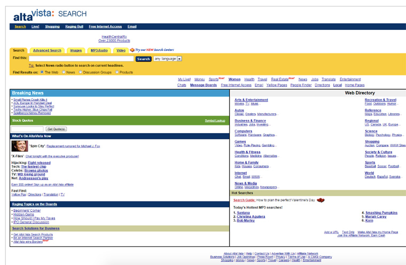Open the Yellow Pages link

(277, 85)
